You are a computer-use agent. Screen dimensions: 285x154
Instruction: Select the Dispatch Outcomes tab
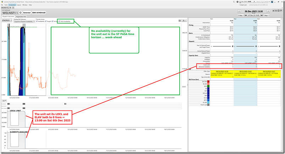click(x=8, y=16)
